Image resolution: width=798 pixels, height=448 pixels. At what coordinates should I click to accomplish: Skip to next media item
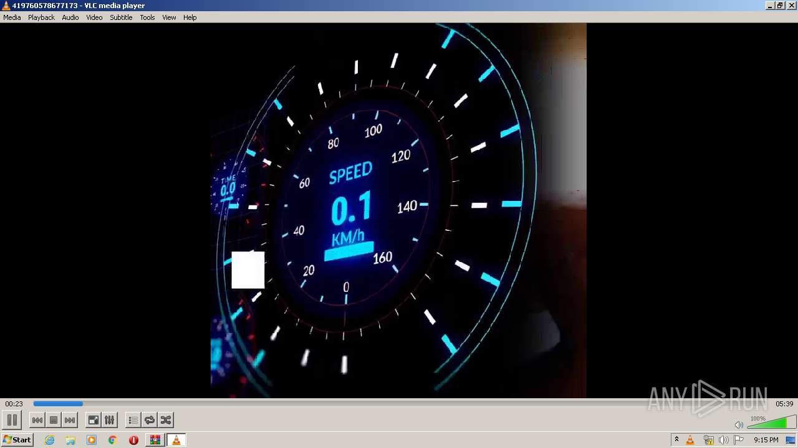pyautogui.click(x=70, y=420)
